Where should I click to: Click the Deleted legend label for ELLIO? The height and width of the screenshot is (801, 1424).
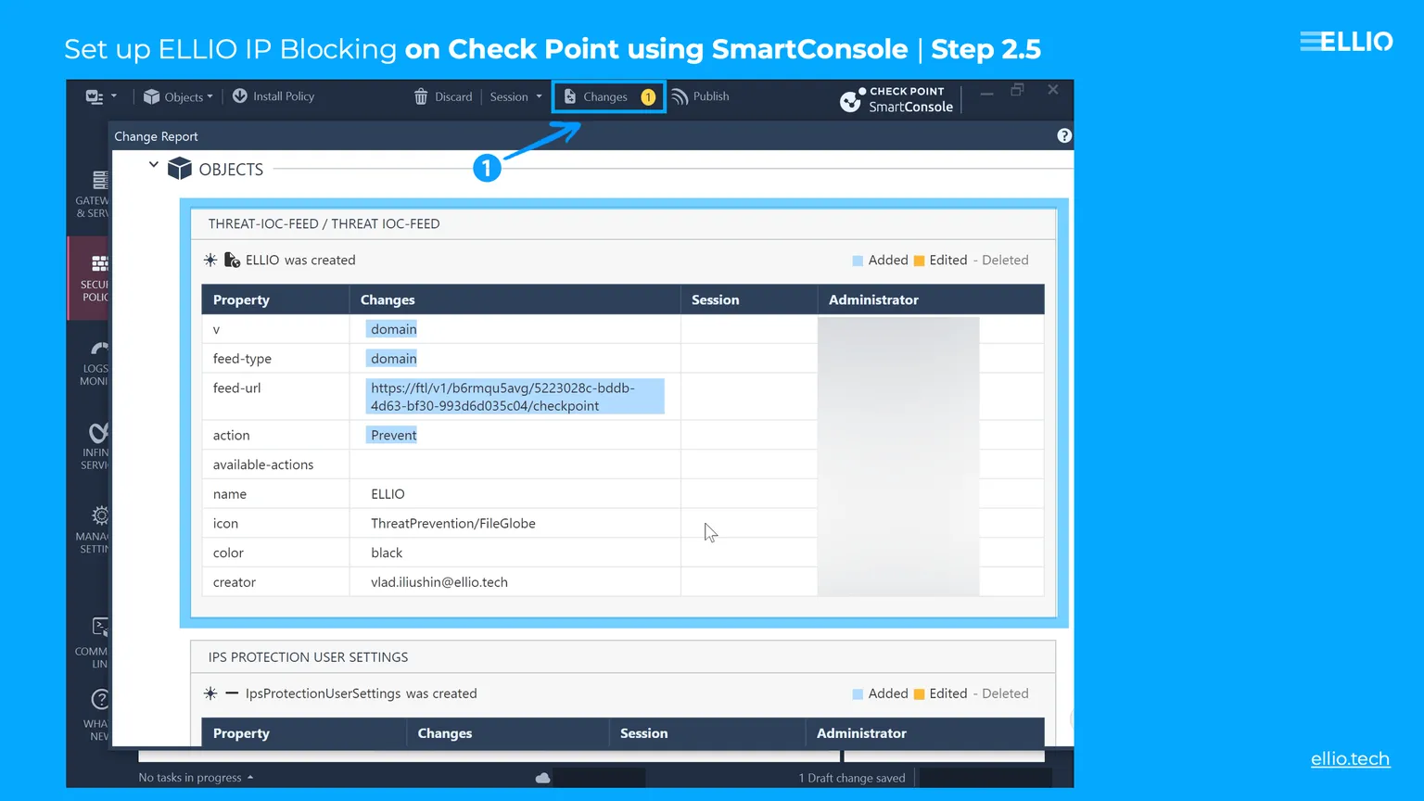coord(1005,261)
